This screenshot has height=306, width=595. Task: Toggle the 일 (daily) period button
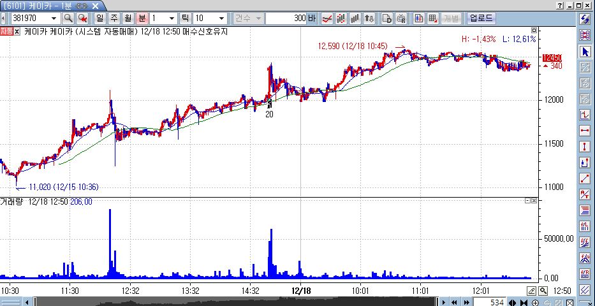click(x=101, y=18)
